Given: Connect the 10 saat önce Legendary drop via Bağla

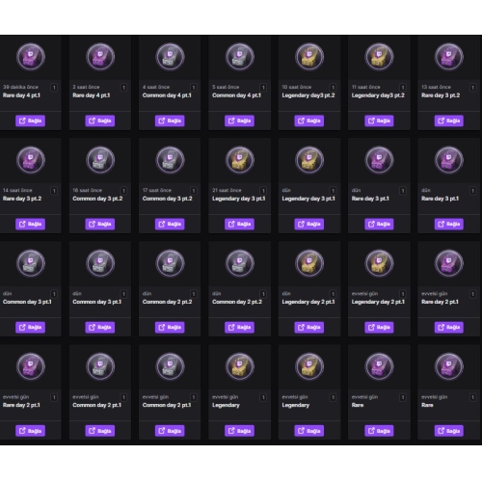Looking at the screenshot, I should tap(309, 120).
